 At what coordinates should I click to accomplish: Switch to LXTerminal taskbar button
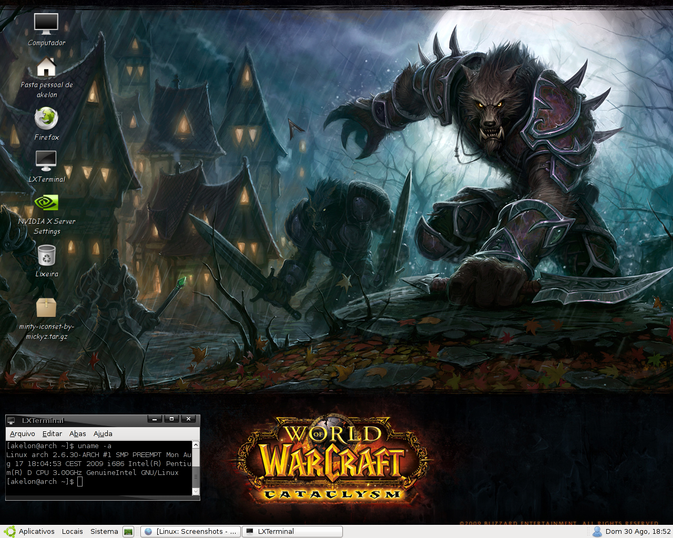pyautogui.click(x=292, y=532)
